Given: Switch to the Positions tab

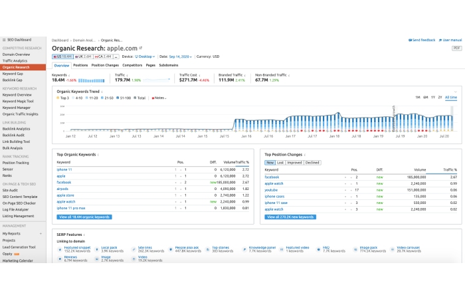Looking at the screenshot, I should click(80, 65).
